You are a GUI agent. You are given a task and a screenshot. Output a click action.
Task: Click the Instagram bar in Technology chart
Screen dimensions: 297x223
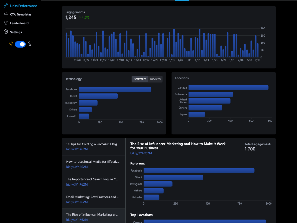tap(88, 103)
